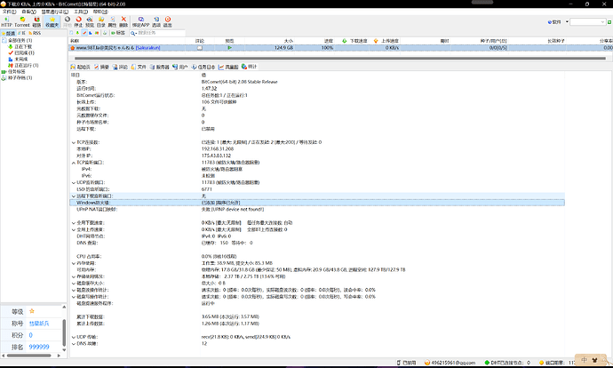Open the Favorites (收藏夹) toolbar button
Screen dimensions: 613x368
(x=52, y=21)
